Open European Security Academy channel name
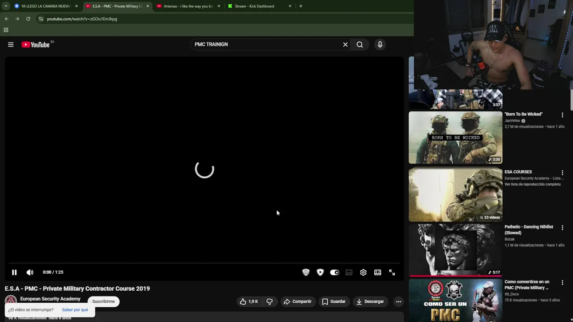 click(x=50, y=299)
